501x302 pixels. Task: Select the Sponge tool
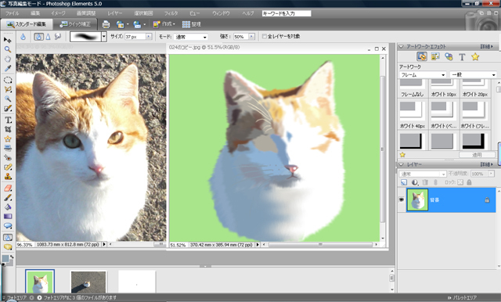[x=8, y=246]
